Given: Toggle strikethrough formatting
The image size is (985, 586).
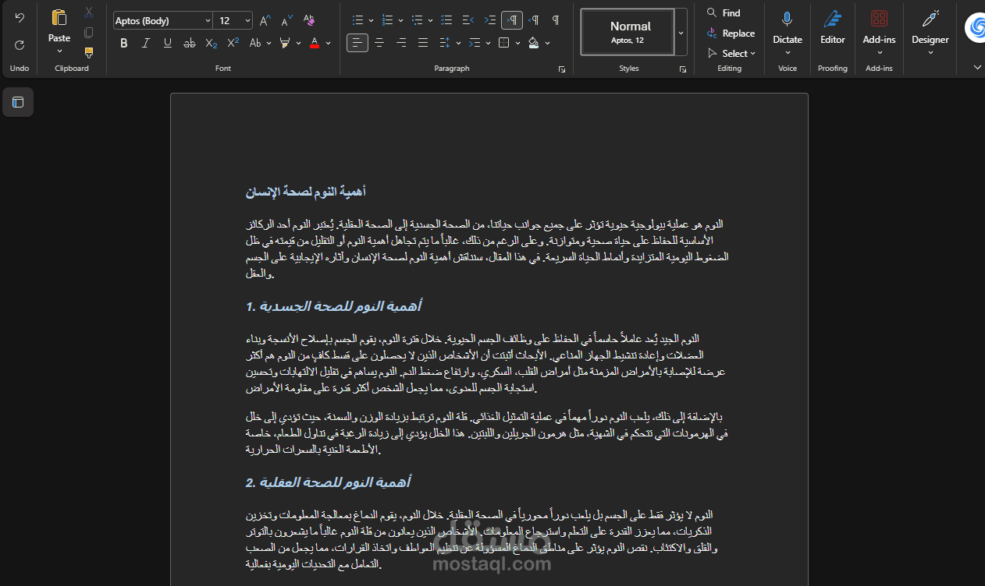Looking at the screenshot, I should [189, 43].
